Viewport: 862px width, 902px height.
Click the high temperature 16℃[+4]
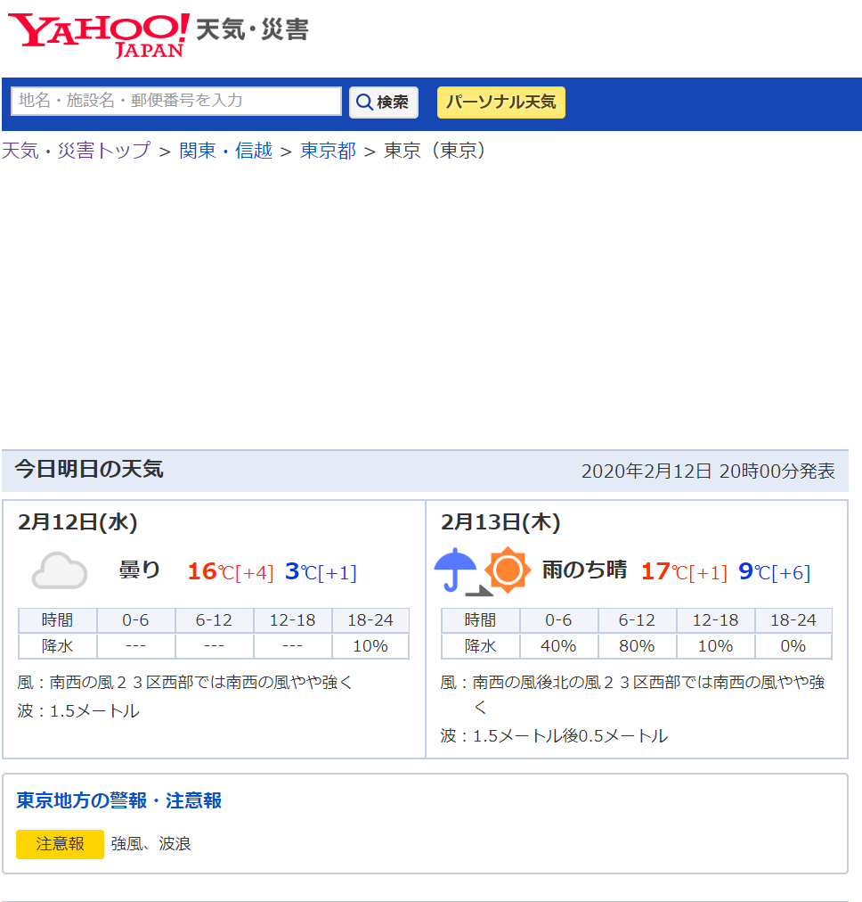[x=231, y=572]
